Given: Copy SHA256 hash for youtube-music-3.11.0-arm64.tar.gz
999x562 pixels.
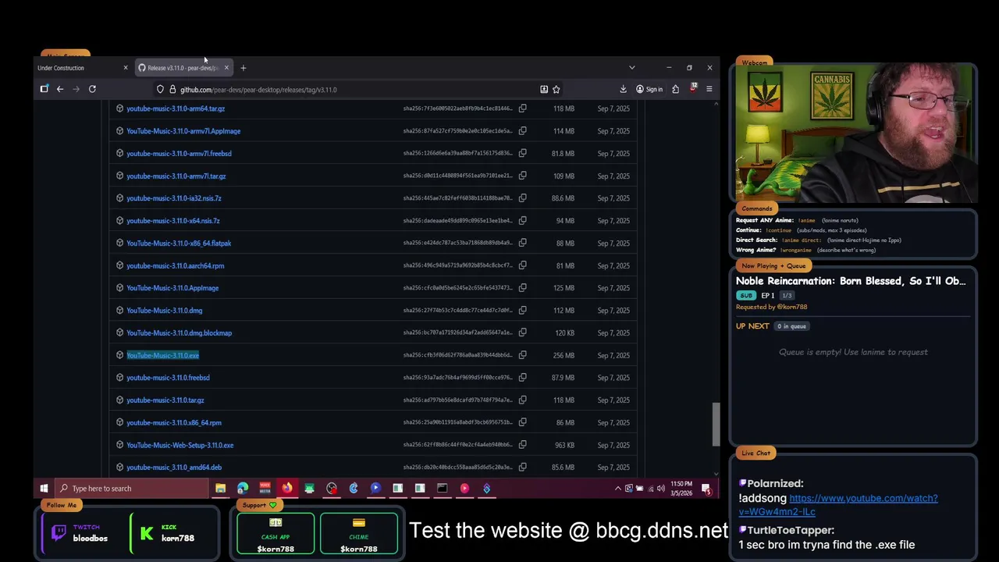Looking at the screenshot, I should tap(522, 108).
